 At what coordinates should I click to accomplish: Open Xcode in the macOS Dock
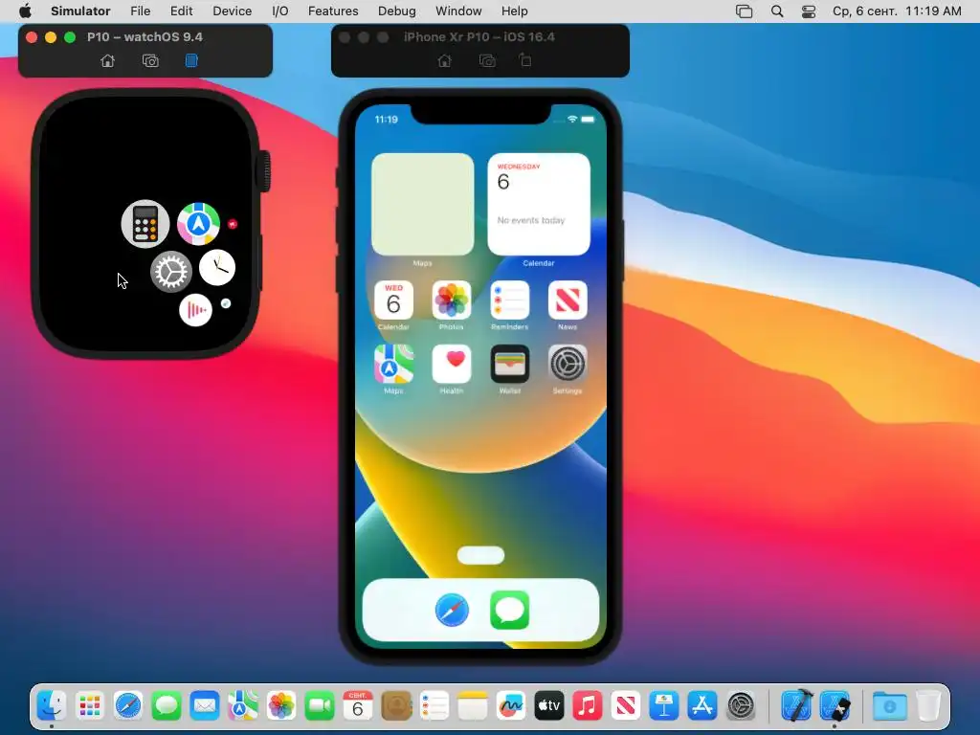[x=797, y=706]
